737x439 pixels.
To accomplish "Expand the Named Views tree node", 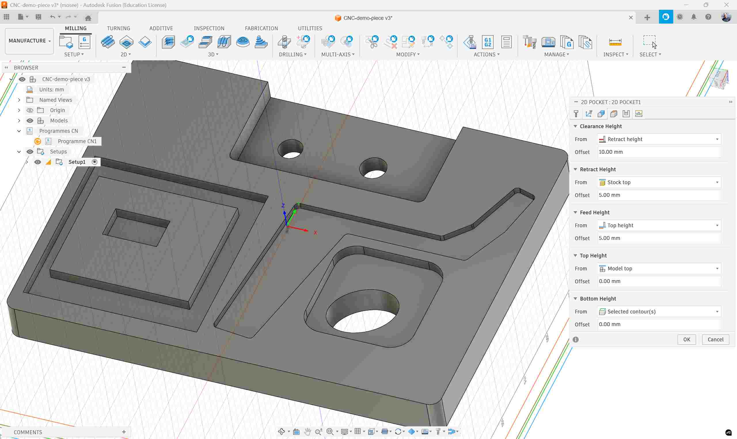I will pos(19,100).
